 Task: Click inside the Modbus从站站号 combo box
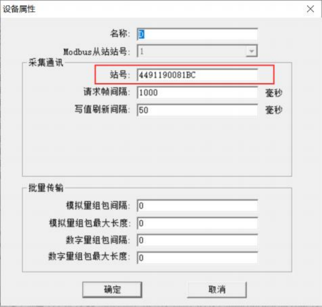[197, 51]
